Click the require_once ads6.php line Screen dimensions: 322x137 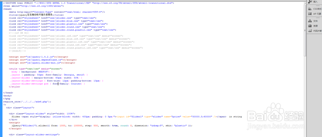click(27, 101)
